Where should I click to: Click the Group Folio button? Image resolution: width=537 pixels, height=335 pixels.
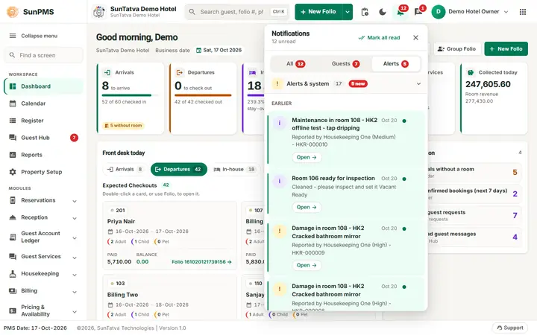[457, 49]
